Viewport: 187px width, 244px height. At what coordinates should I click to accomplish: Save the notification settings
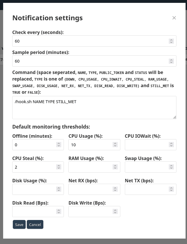19,224
